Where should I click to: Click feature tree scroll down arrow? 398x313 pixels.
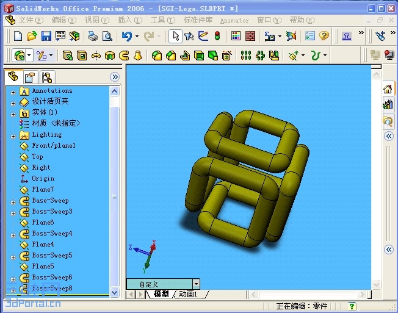[115, 292]
